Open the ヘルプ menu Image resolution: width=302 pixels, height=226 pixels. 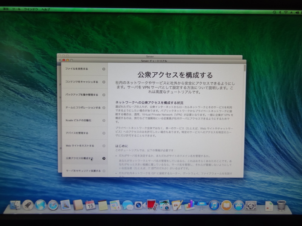pyautogui.click(x=46, y=9)
